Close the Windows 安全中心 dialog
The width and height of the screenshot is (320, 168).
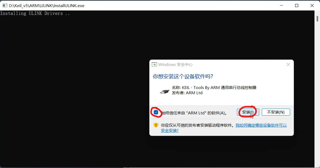[x=288, y=64]
